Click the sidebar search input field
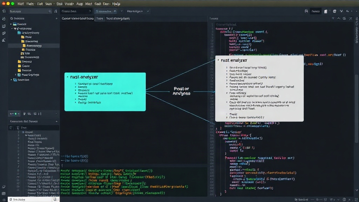 [x=30, y=11]
